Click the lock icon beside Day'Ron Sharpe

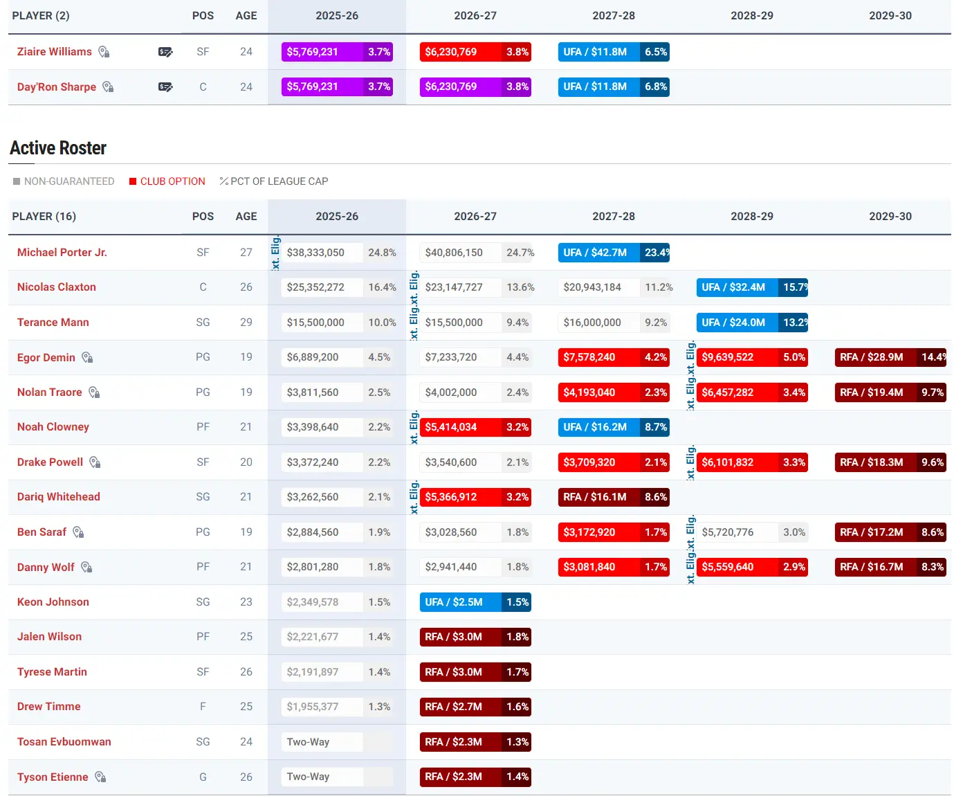[108, 87]
